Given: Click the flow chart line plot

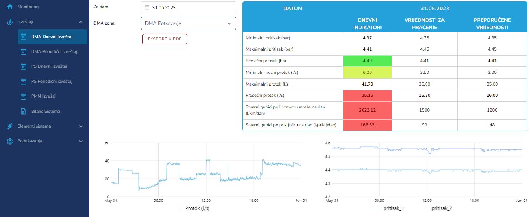Looking at the screenshot, I should [x=206, y=170].
